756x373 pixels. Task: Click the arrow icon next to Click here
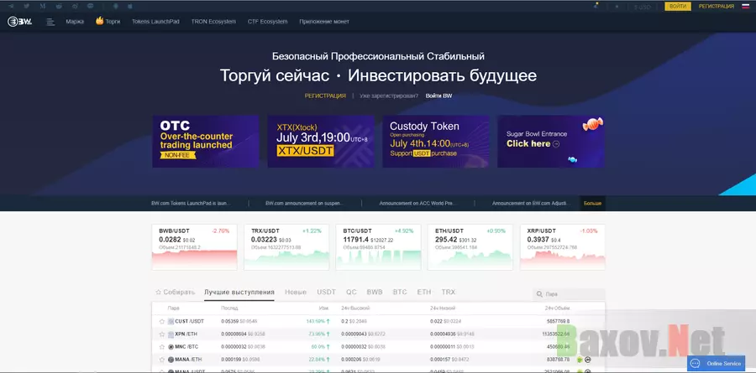556,144
